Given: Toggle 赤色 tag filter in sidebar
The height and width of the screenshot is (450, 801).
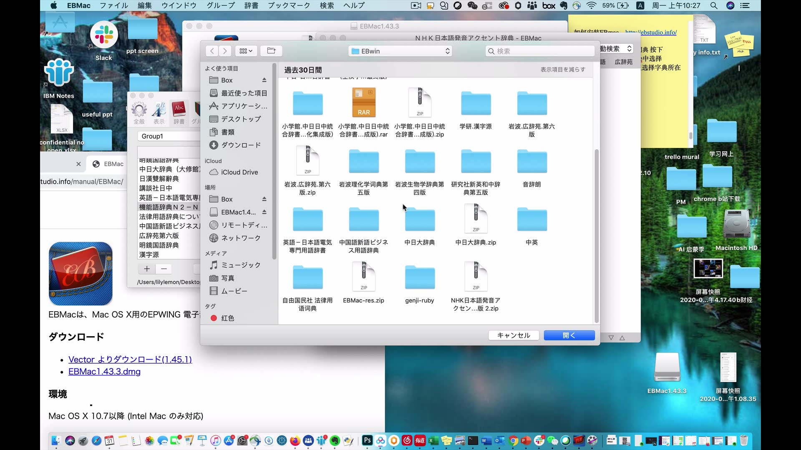Looking at the screenshot, I should pyautogui.click(x=228, y=317).
